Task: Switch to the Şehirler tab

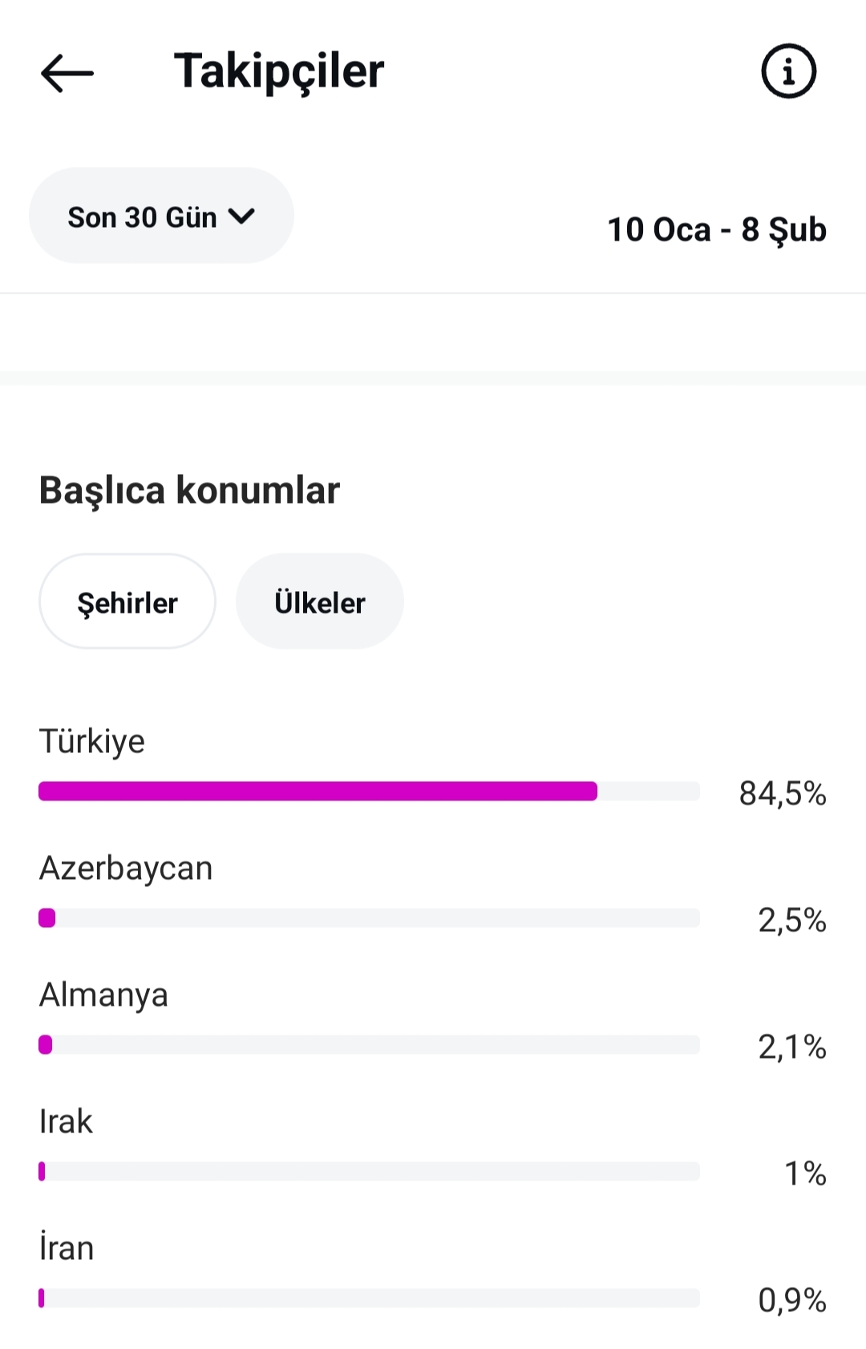Action: click(127, 602)
